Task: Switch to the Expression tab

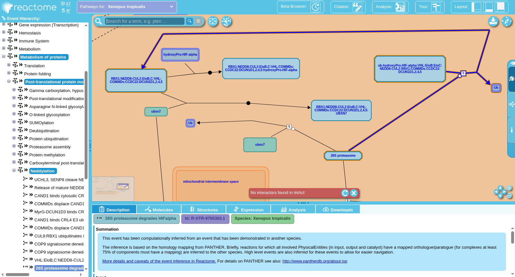Action: pyautogui.click(x=248, y=209)
